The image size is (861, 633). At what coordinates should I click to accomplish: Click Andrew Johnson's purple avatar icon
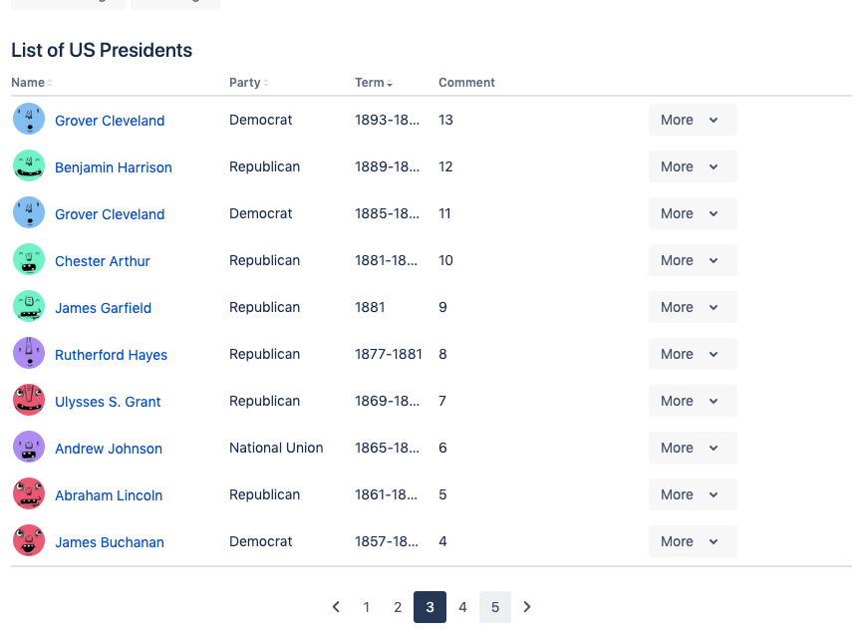point(29,447)
